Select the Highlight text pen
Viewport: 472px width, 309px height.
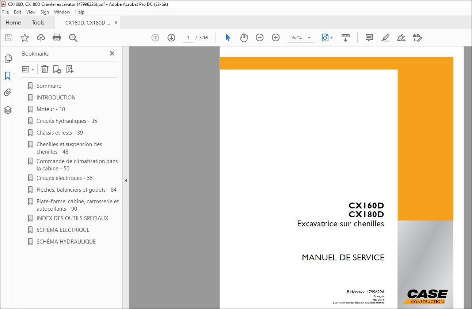(385, 38)
